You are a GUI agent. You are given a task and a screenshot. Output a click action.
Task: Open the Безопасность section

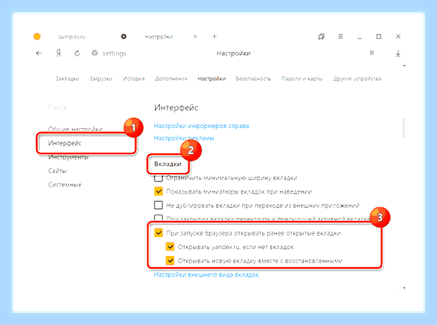253,79
